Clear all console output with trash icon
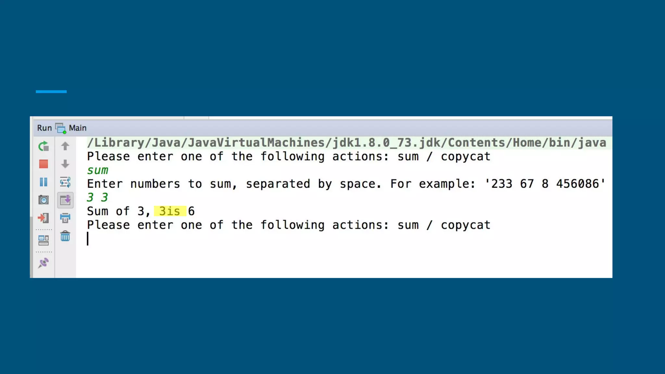 [65, 236]
